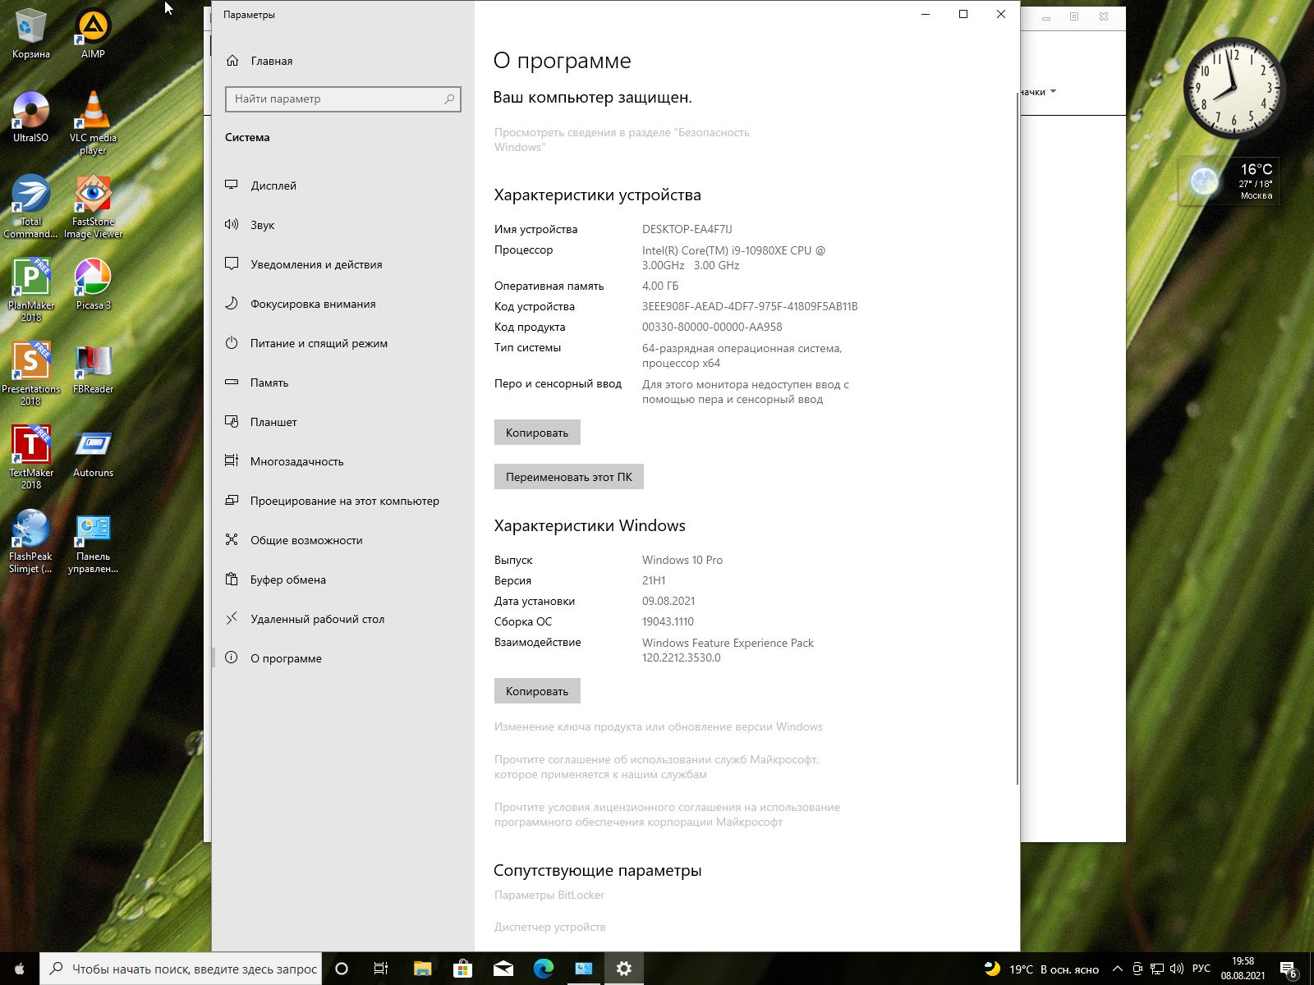Select the Presentations 2018 desktop icon

click(31, 374)
